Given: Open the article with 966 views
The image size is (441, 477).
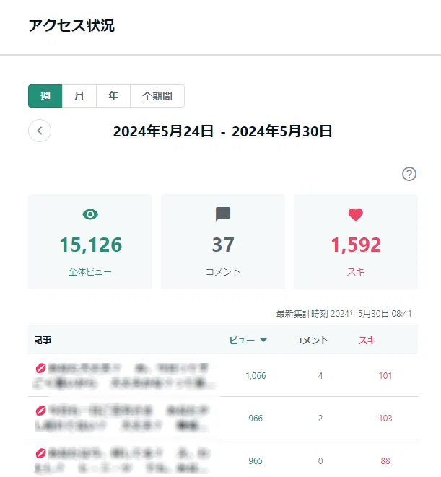Looking at the screenshot, I should pyautogui.click(x=124, y=418).
